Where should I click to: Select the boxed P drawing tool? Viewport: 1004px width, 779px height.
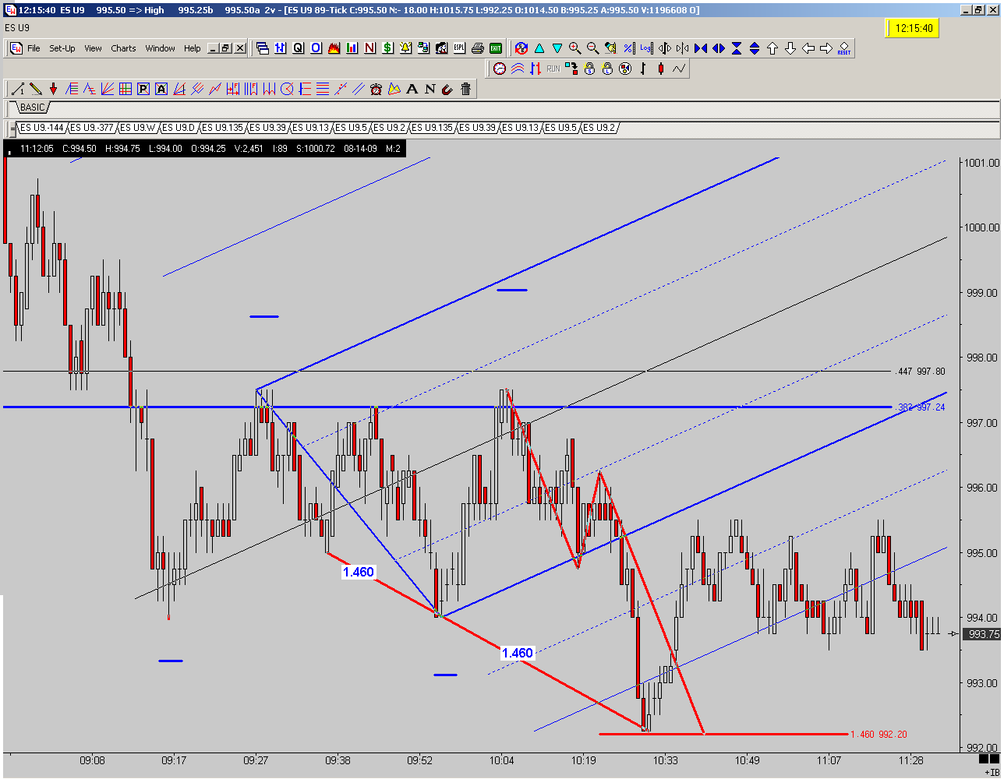[143, 89]
